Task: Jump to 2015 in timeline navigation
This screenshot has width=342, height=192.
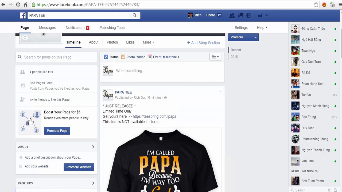Action: 234,57
